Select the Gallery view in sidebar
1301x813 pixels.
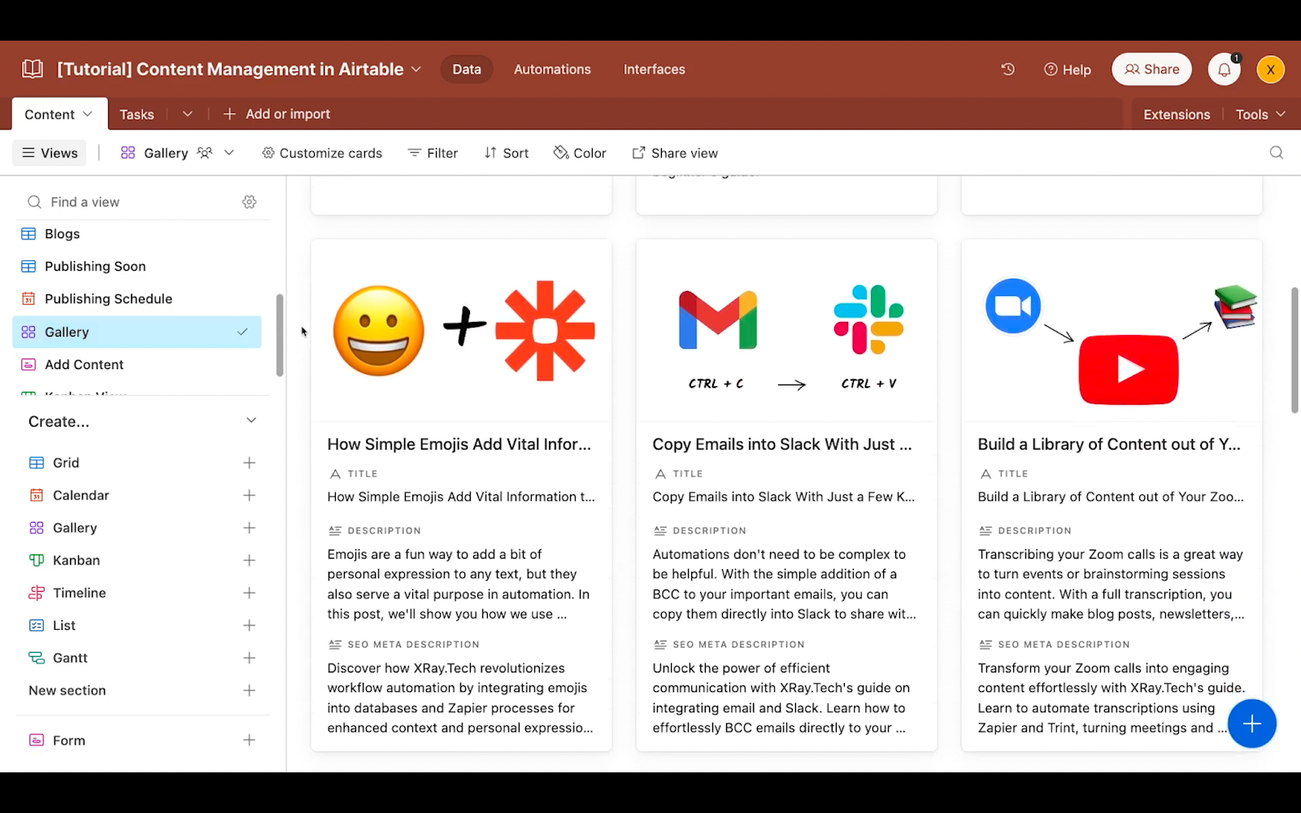(137, 332)
